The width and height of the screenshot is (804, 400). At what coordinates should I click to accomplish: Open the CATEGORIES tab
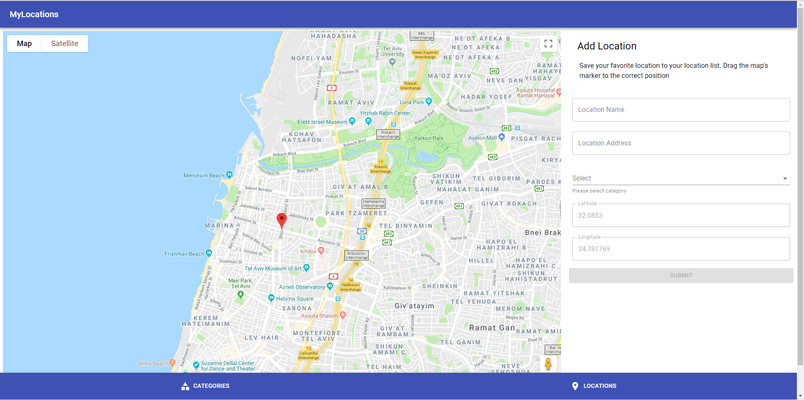[205, 386]
